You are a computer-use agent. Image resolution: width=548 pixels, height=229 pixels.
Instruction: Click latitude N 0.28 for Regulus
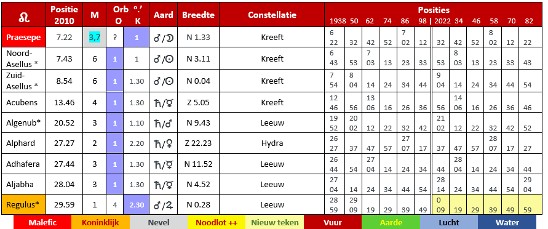(x=198, y=205)
